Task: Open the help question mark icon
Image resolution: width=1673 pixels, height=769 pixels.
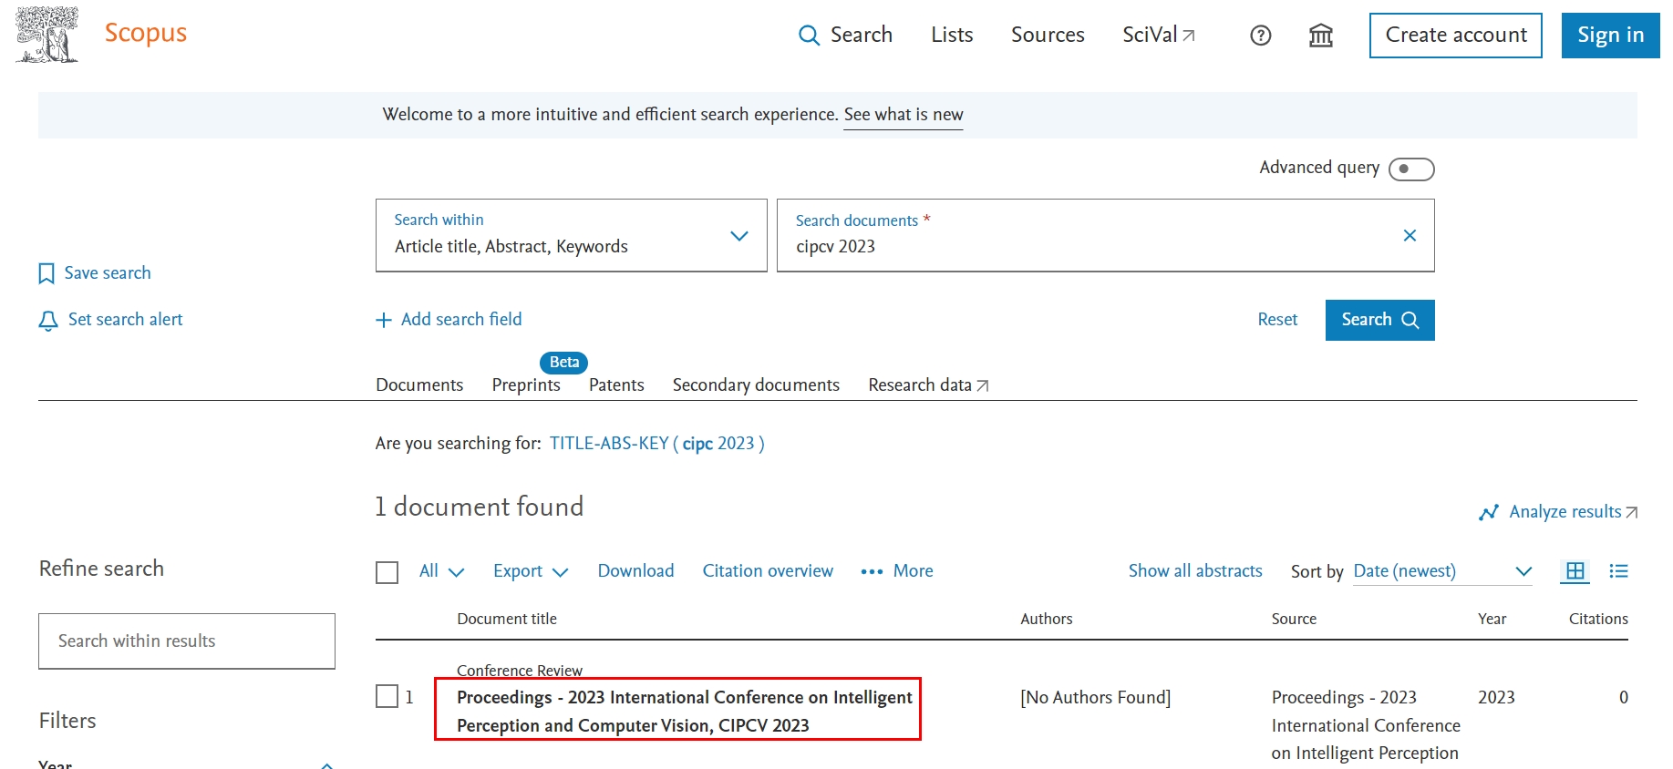Action: pyautogui.click(x=1260, y=36)
